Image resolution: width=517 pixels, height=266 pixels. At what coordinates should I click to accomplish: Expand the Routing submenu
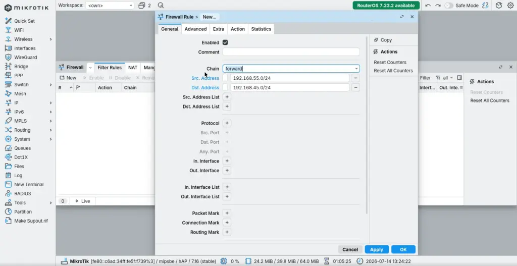(51, 130)
